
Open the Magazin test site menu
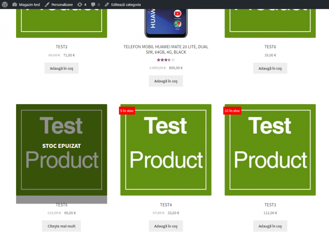[26, 5]
